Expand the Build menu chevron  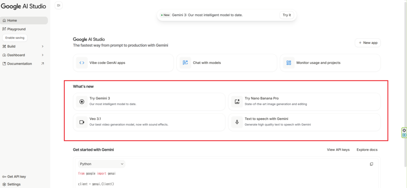point(43,47)
